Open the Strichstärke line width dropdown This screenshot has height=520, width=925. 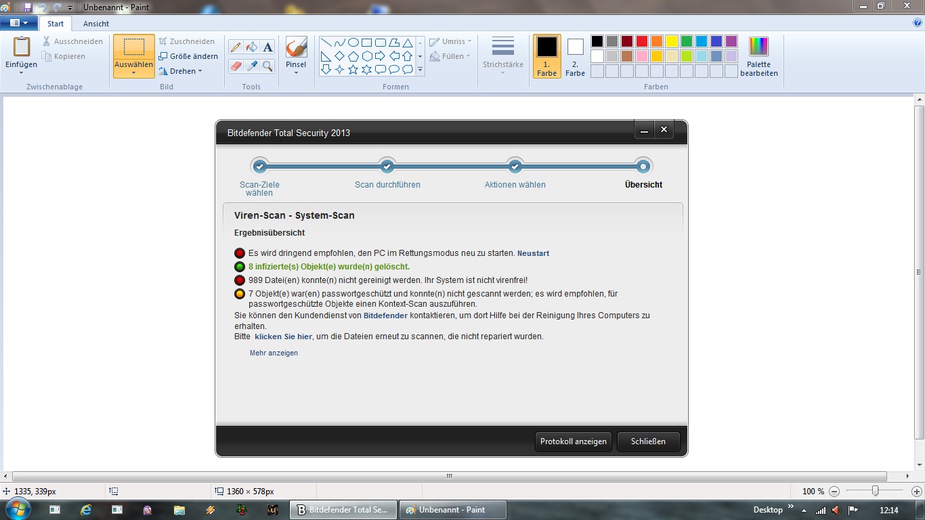(503, 56)
